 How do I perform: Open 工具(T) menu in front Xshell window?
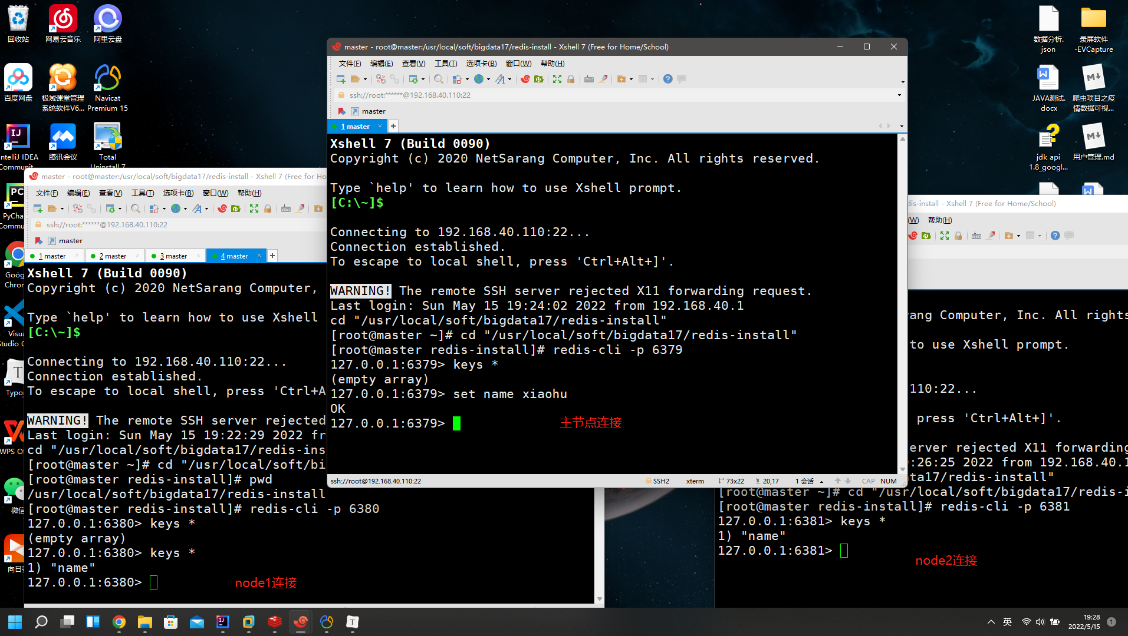pyautogui.click(x=445, y=64)
